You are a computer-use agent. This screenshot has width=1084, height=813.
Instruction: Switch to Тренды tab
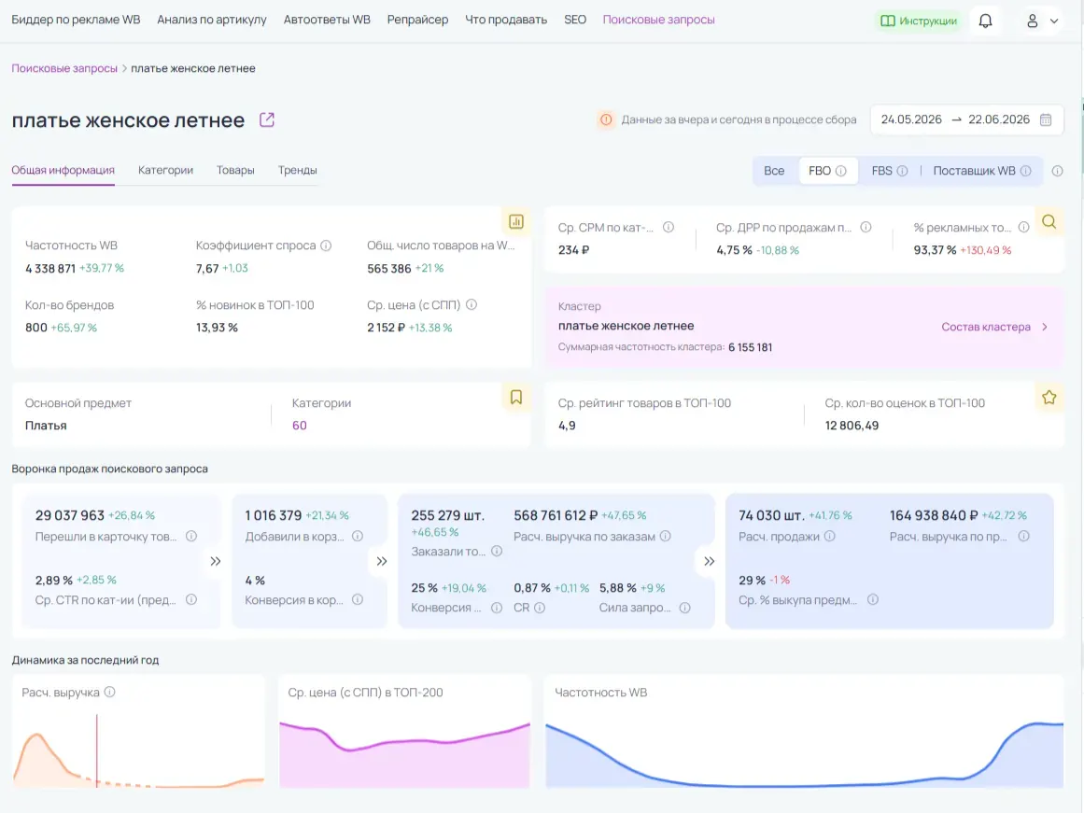(297, 170)
